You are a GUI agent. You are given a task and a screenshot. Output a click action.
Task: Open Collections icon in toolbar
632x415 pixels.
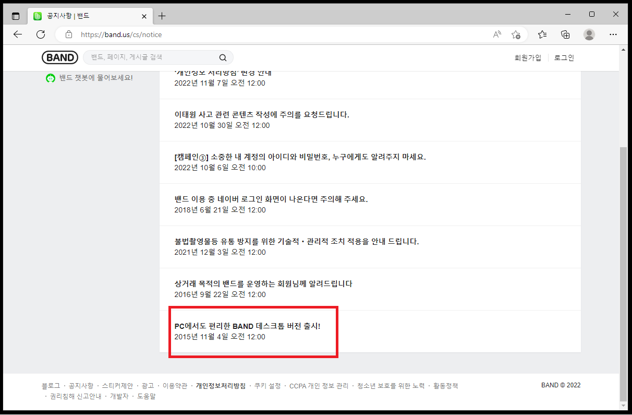(565, 34)
